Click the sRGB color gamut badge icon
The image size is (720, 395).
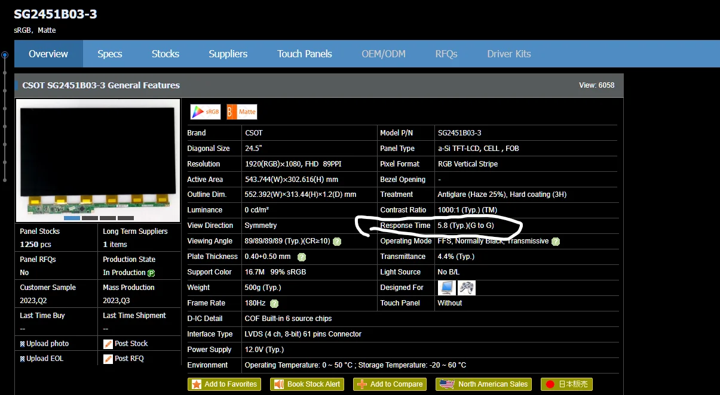tap(206, 112)
